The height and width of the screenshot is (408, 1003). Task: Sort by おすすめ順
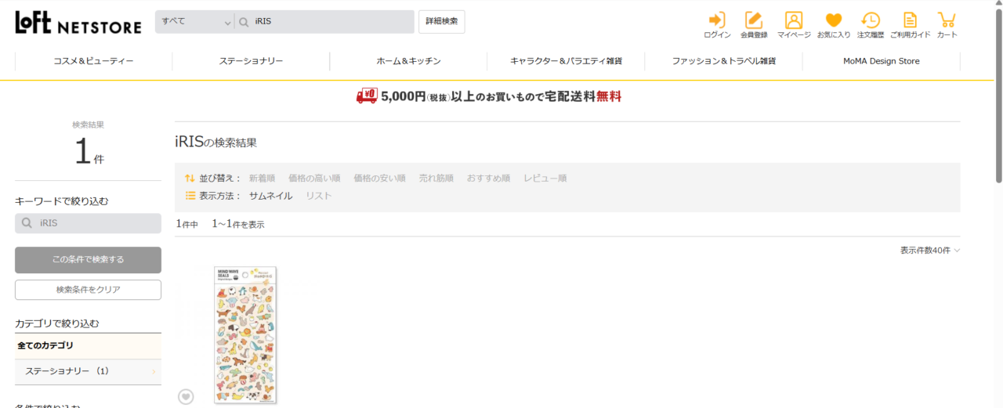tap(489, 179)
